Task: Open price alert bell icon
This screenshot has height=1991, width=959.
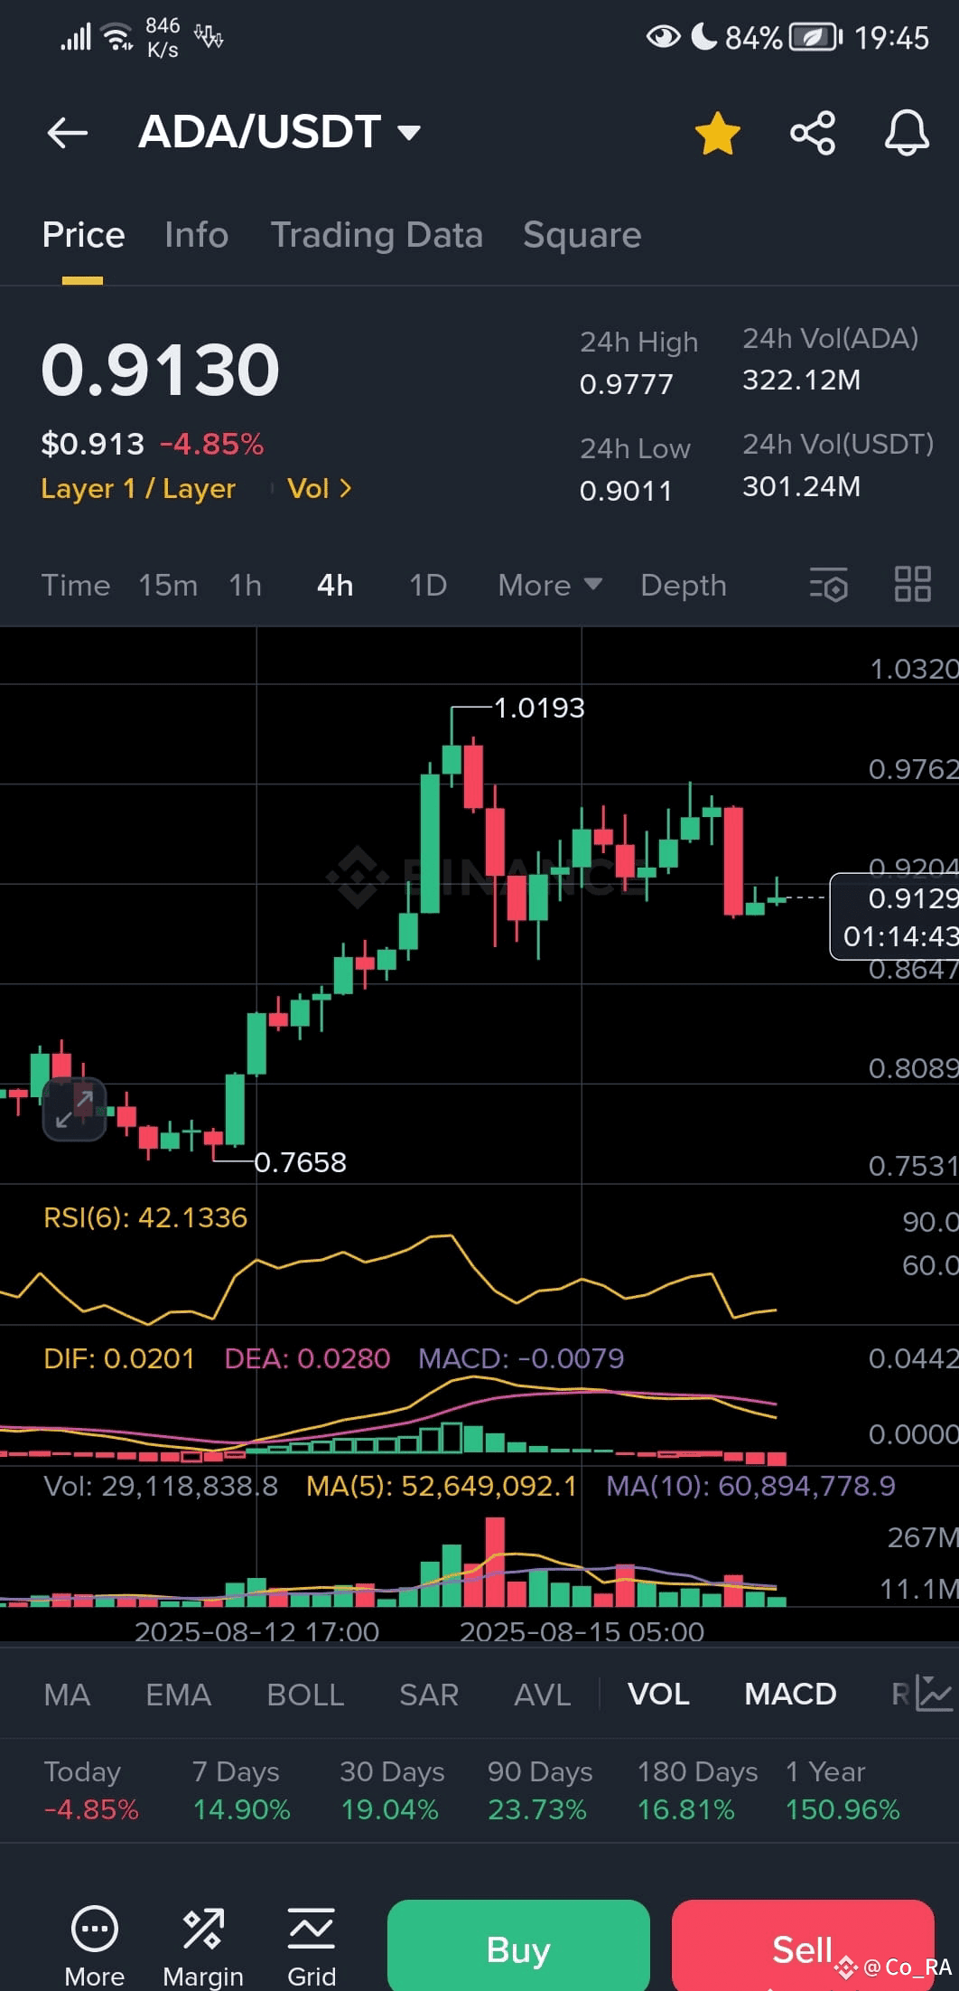Action: tap(907, 133)
